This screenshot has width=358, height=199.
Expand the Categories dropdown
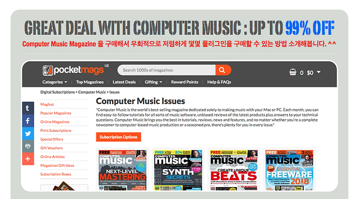(55, 82)
